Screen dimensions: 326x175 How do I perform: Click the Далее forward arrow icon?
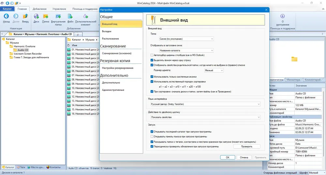(16, 16)
